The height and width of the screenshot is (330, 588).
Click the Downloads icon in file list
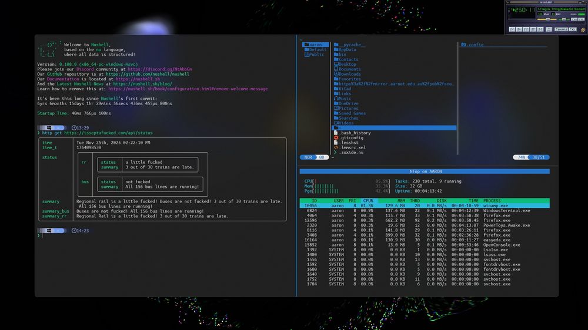click(336, 74)
